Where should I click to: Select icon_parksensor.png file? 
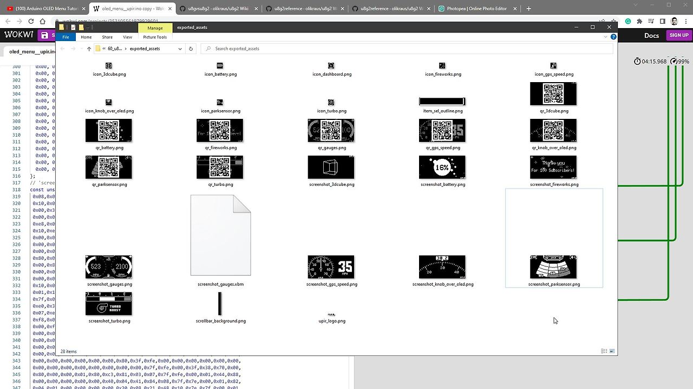(x=220, y=106)
